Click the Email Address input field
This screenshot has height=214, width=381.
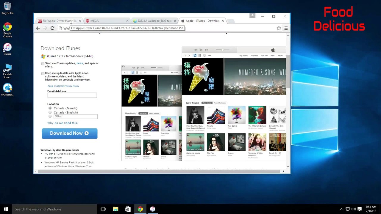pyautogui.click(x=72, y=95)
